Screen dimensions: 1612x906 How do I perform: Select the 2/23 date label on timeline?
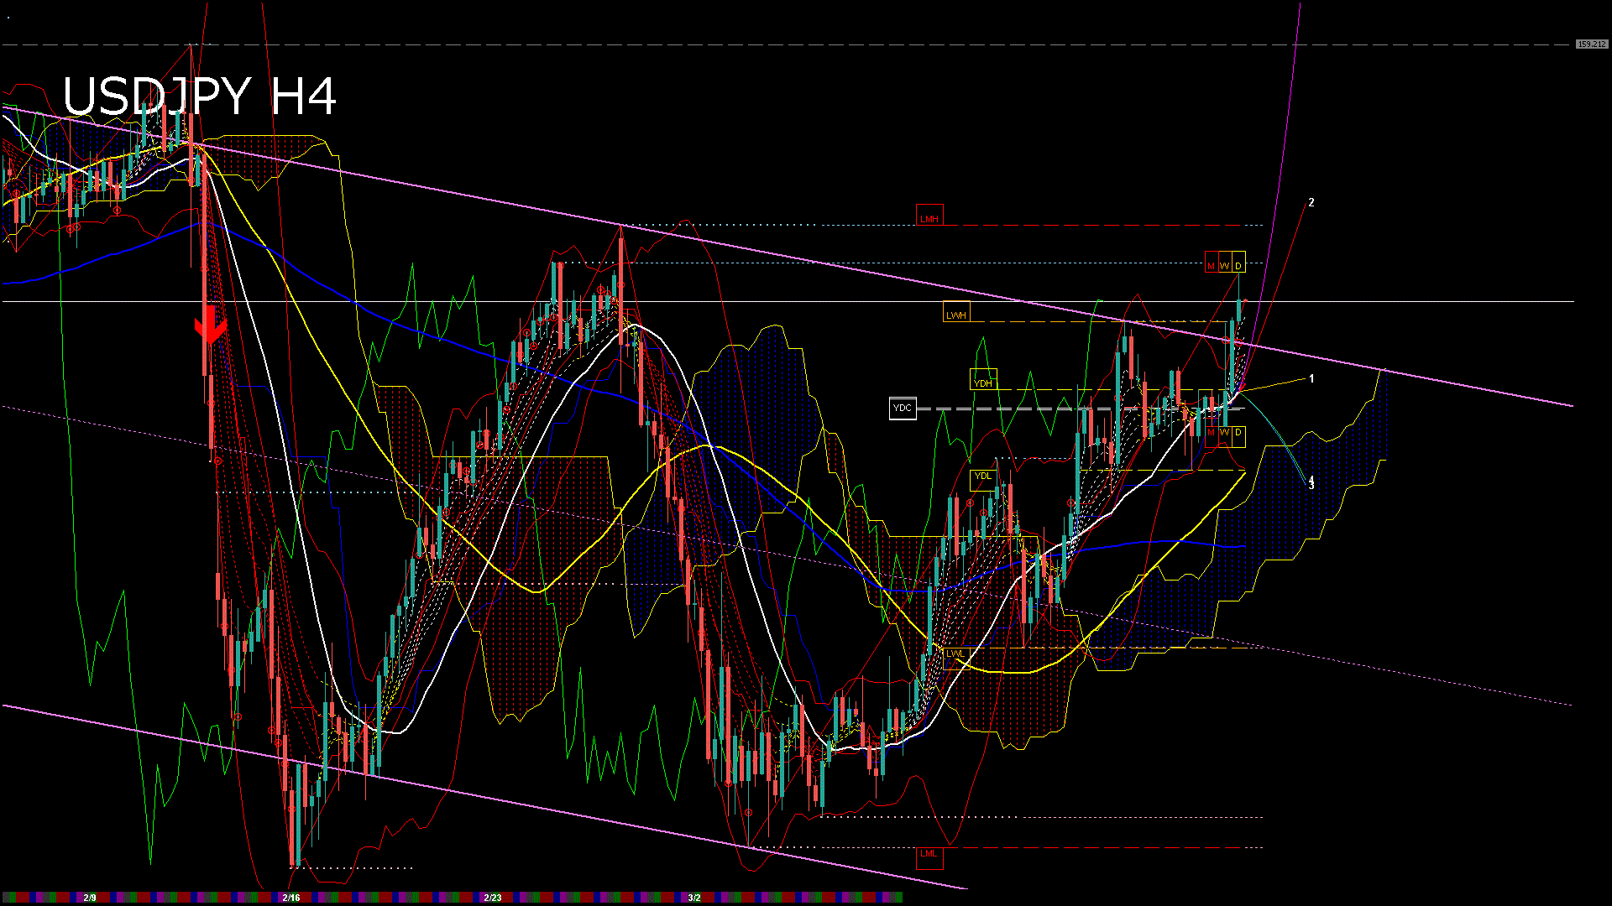click(x=492, y=897)
